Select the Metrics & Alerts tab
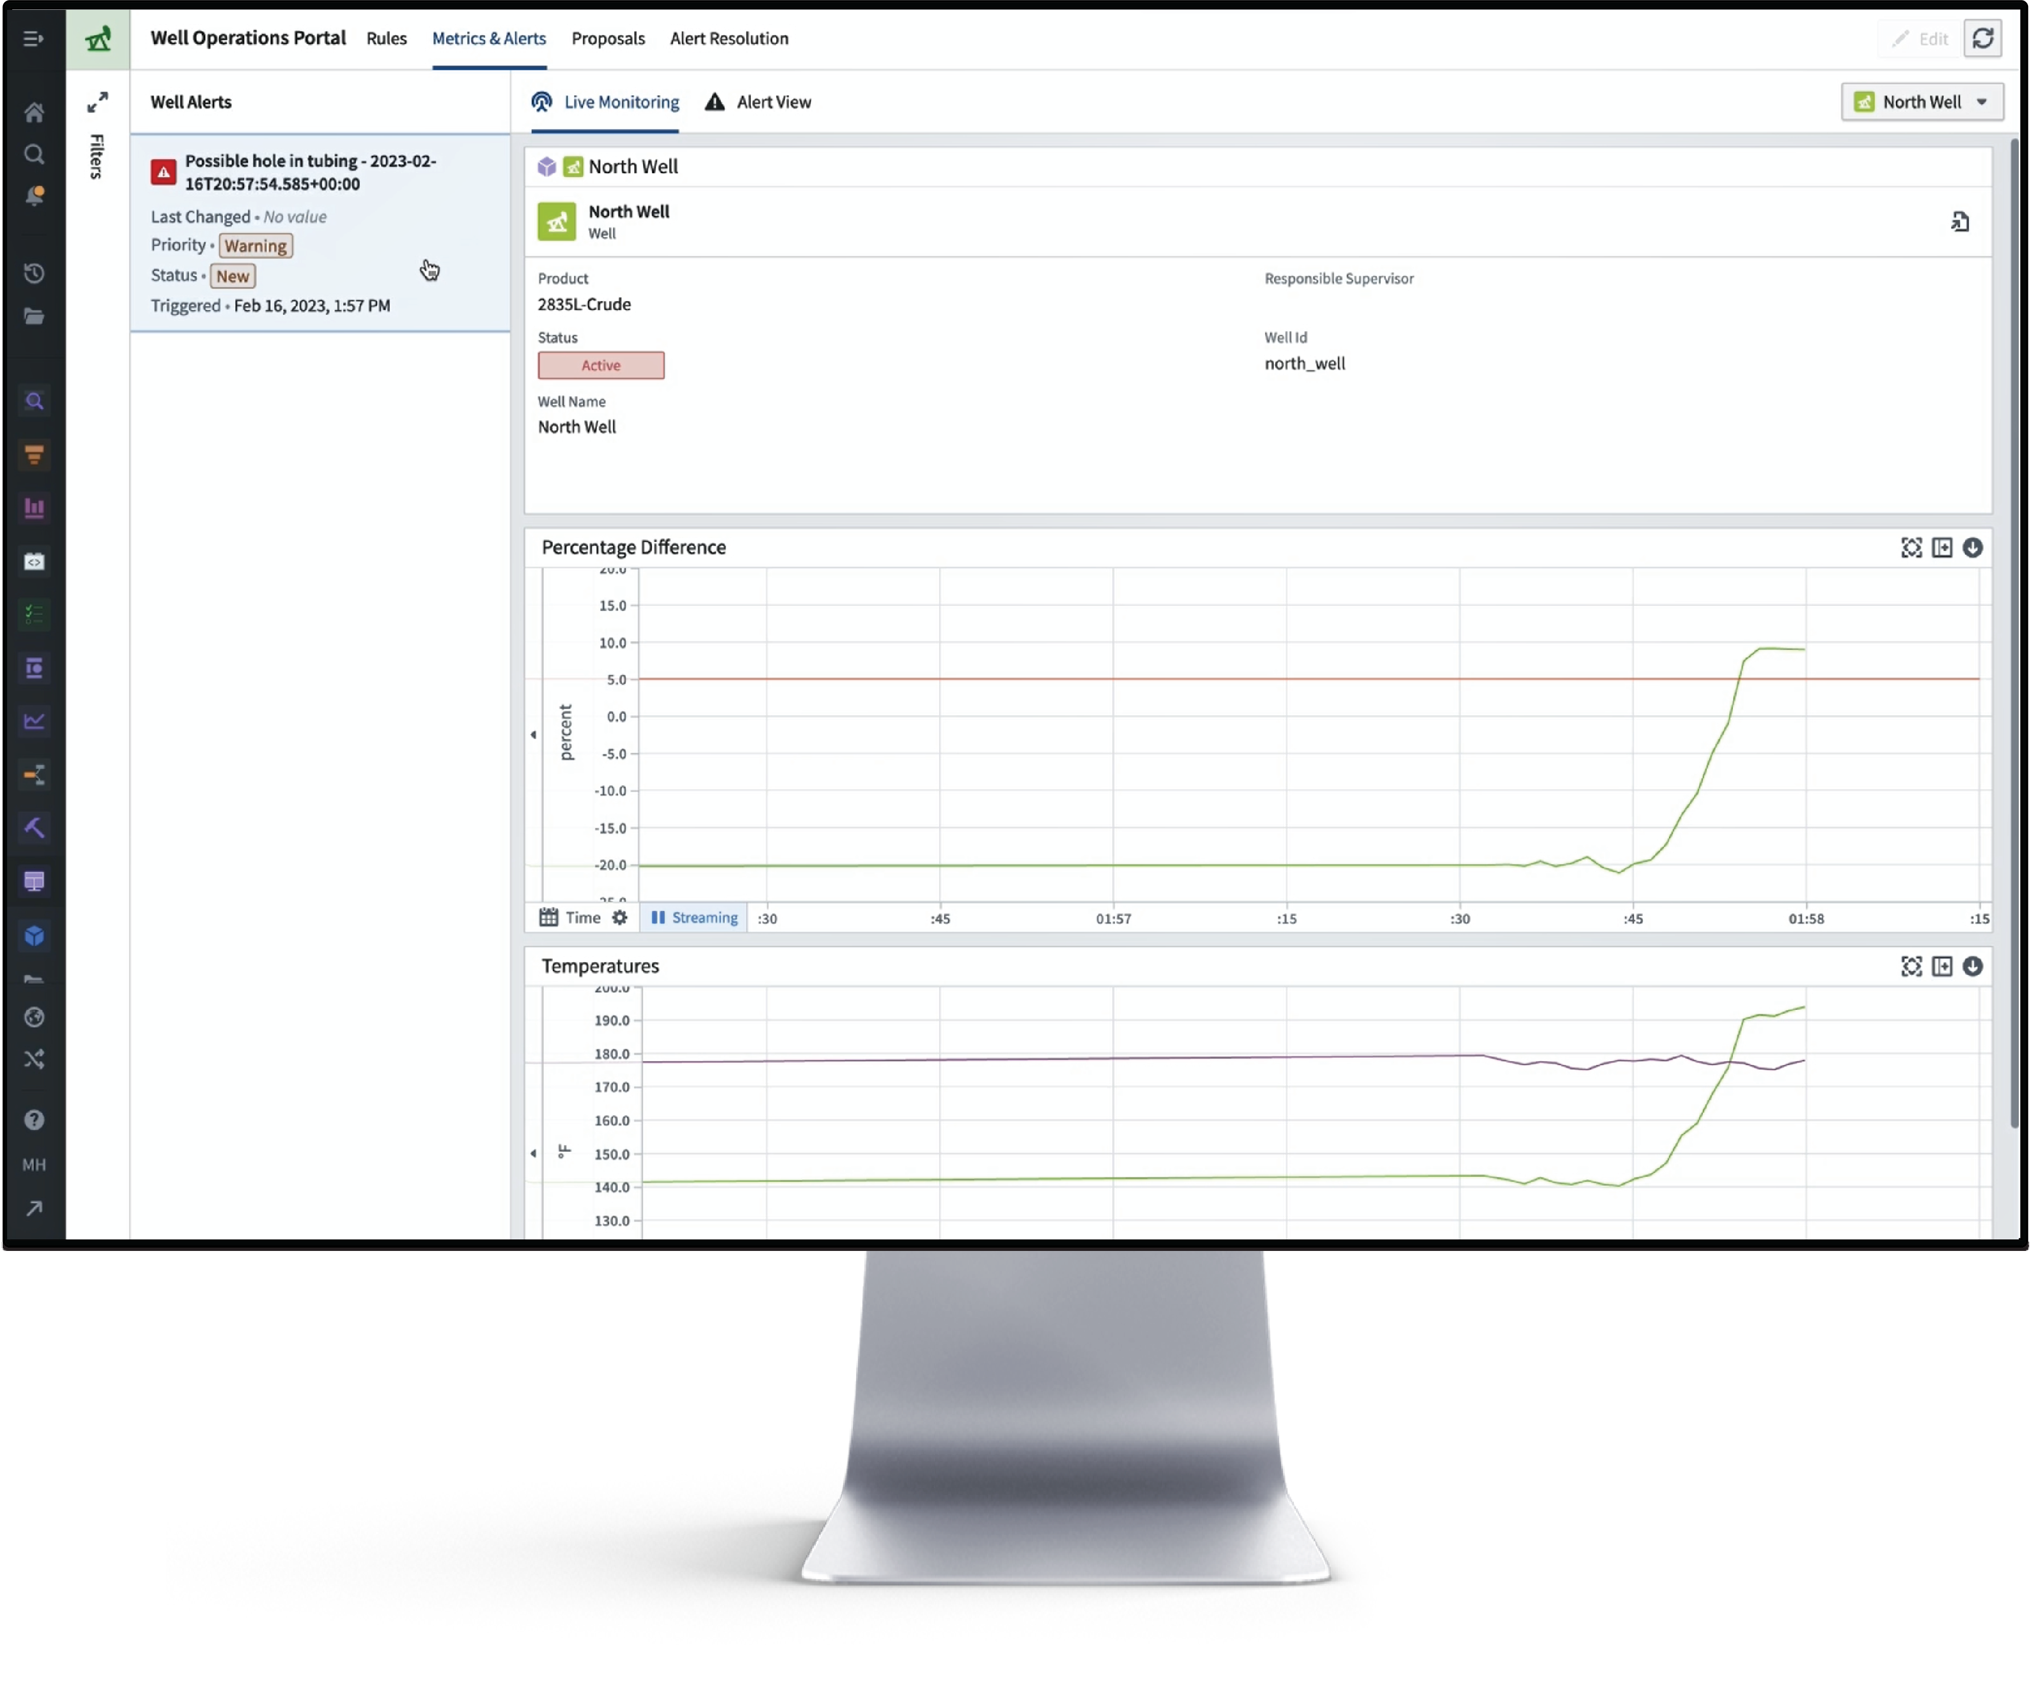 pyautogui.click(x=489, y=39)
